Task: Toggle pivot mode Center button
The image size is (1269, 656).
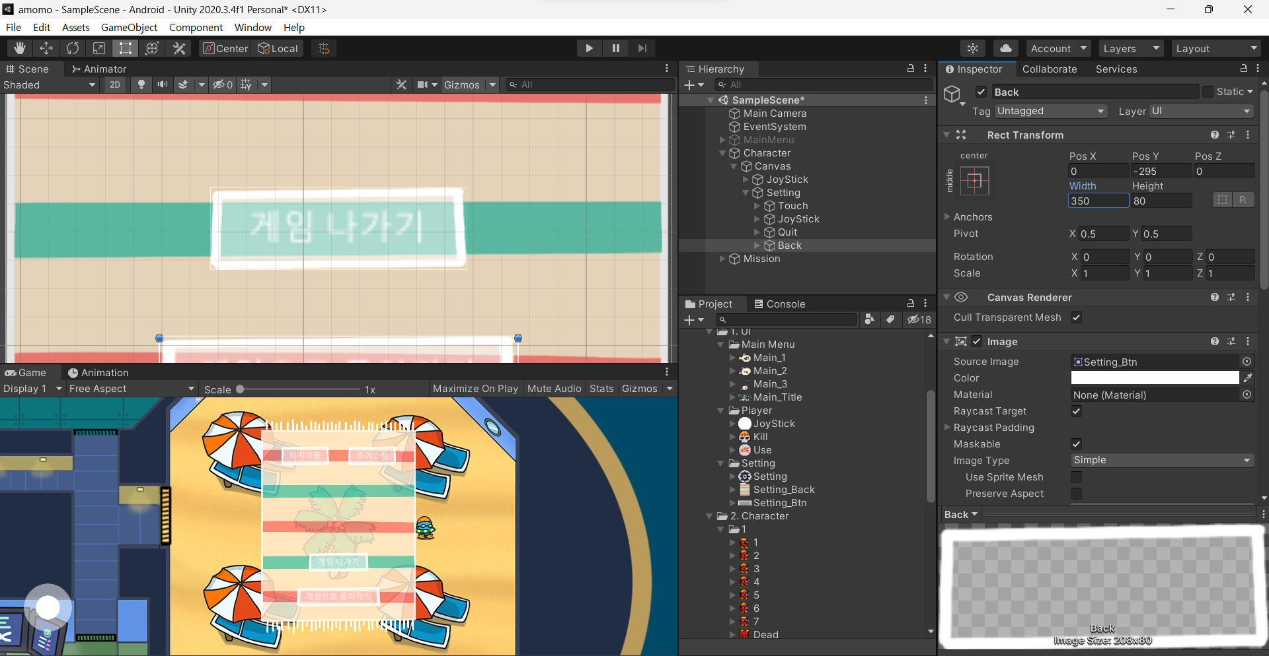Action: click(225, 48)
